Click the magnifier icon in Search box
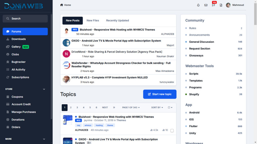This screenshot has width=257, height=144. tap(8, 18)
